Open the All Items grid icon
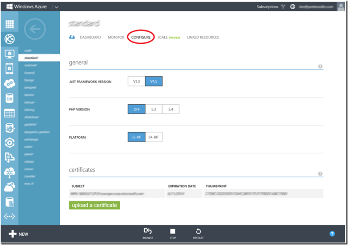Screen dimensions: 348x245 [10, 24]
